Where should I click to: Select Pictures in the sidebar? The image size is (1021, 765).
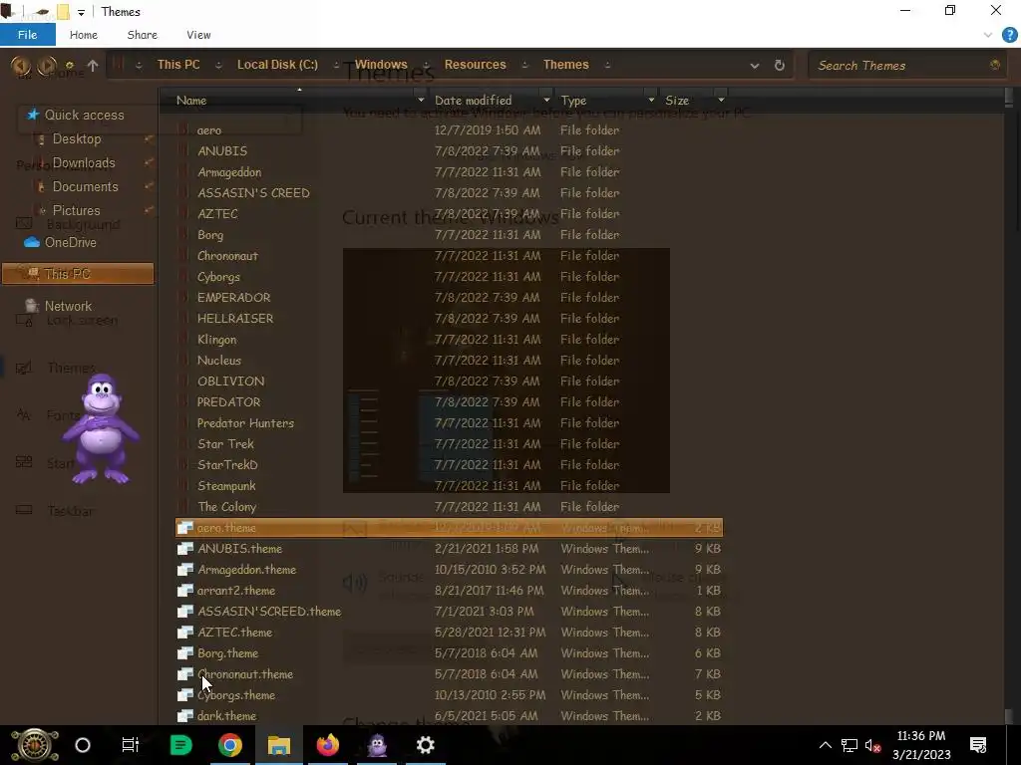tap(76, 211)
